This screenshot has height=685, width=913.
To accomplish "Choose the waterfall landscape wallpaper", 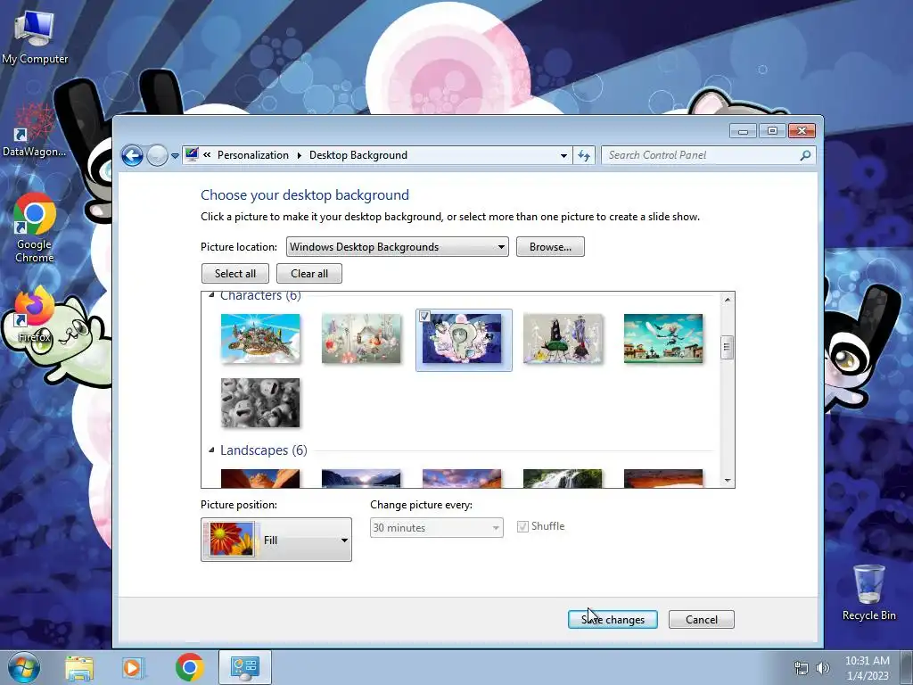I will click(563, 478).
